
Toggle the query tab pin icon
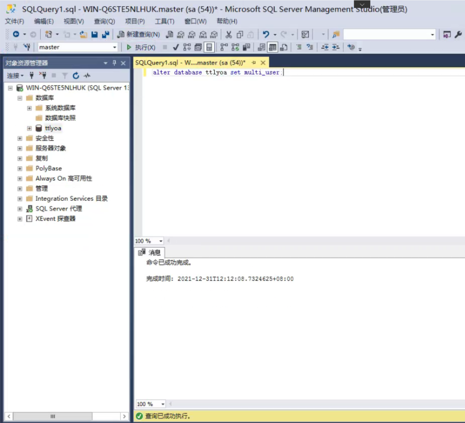(254, 63)
